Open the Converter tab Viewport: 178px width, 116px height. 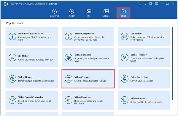click(x=55, y=13)
